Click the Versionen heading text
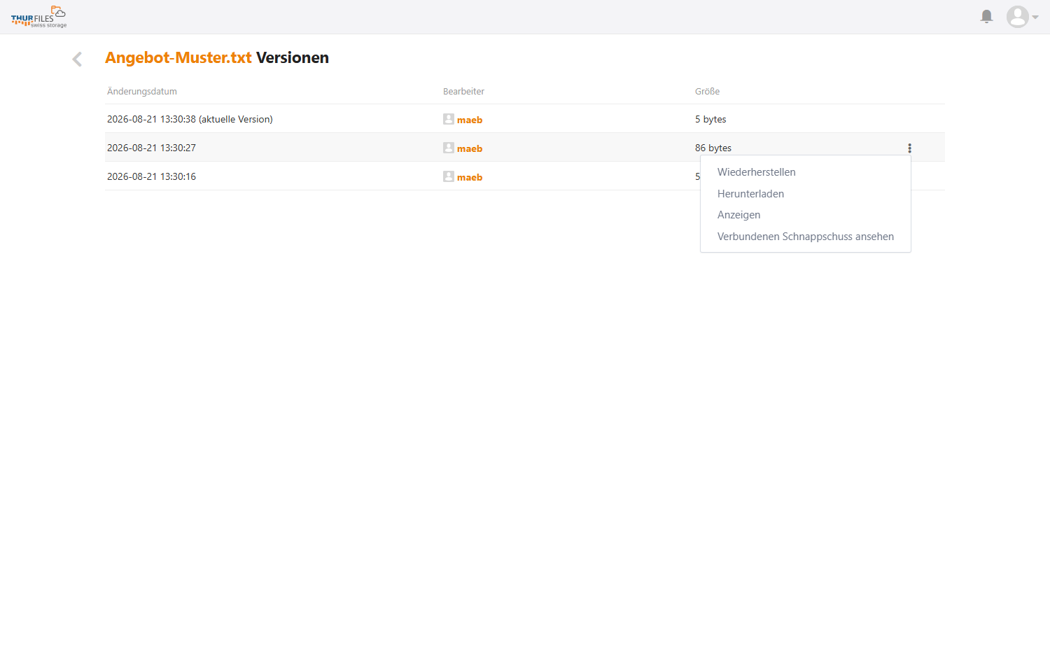This screenshot has height=665, width=1050. point(293,57)
